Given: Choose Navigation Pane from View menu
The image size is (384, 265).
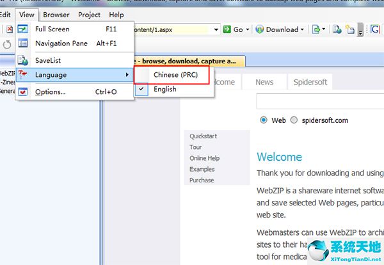Looking at the screenshot, I should point(75,44).
